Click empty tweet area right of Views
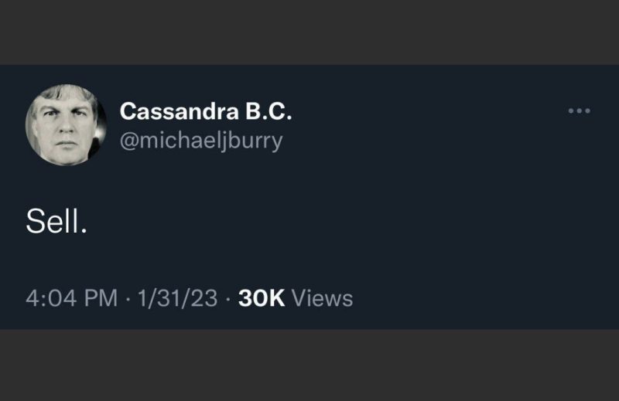 (480, 298)
